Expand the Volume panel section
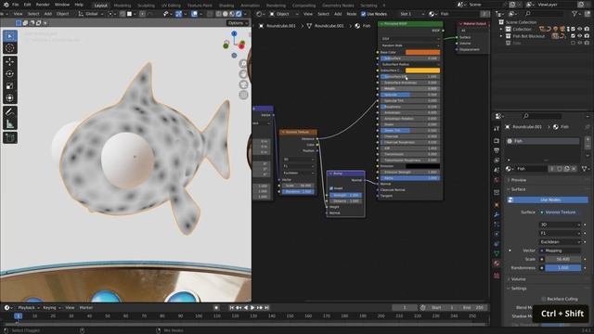The width and height of the screenshot is (594, 334). point(518,279)
